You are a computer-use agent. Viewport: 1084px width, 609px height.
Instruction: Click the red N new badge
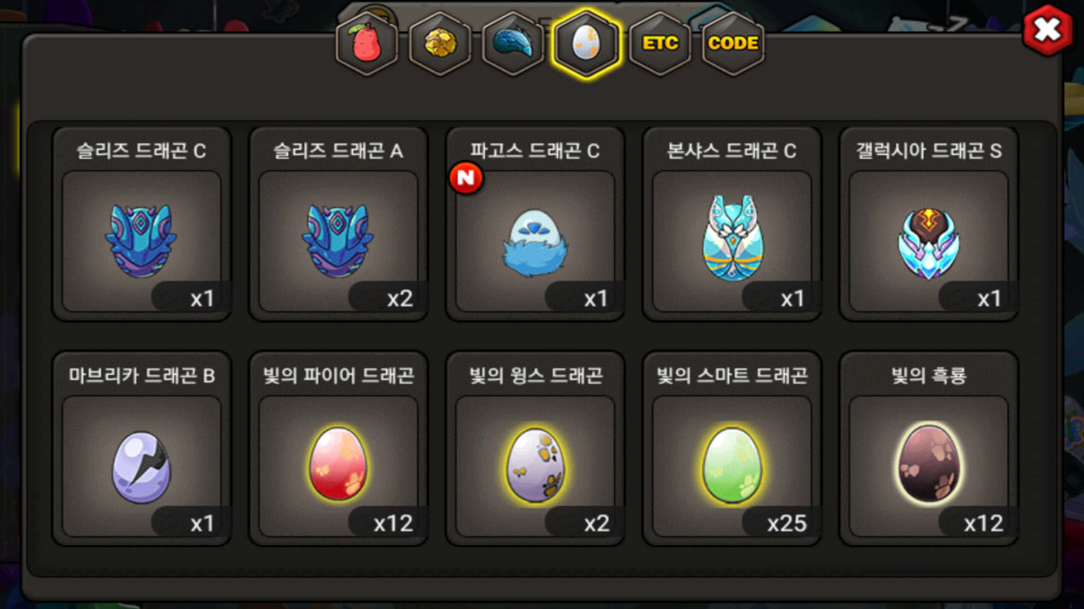click(x=466, y=178)
